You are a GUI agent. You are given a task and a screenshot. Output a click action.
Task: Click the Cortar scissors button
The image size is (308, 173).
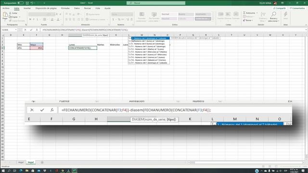point(13,13)
